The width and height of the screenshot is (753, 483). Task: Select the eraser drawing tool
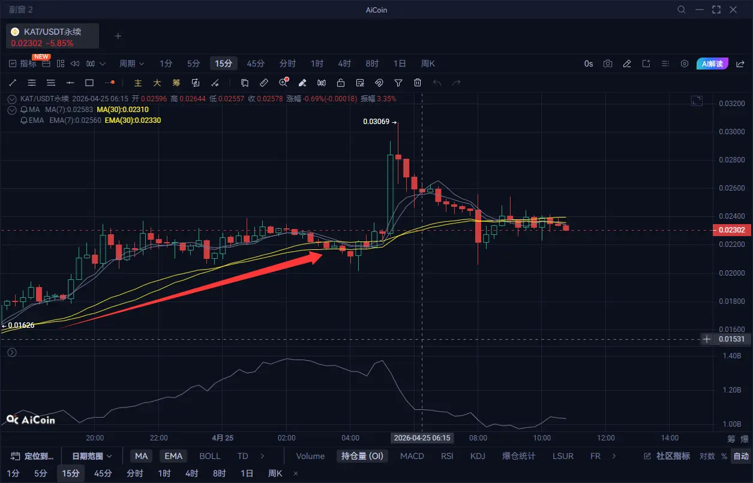click(302, 83)
